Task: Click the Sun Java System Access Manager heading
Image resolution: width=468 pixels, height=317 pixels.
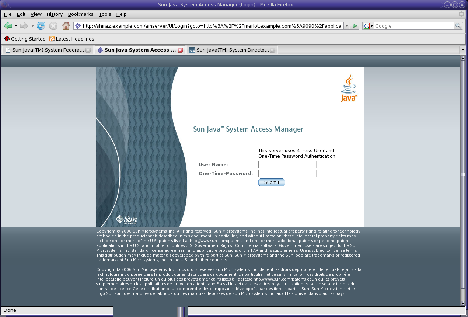Action: coord(248,129)
